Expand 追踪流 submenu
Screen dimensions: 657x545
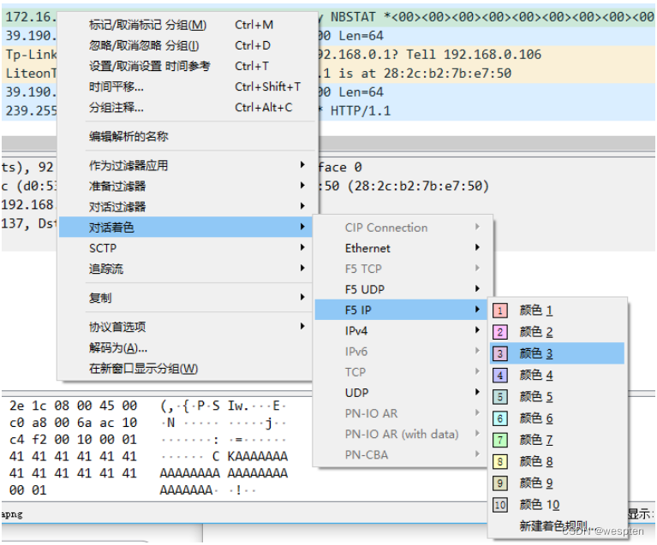[187, 269]
